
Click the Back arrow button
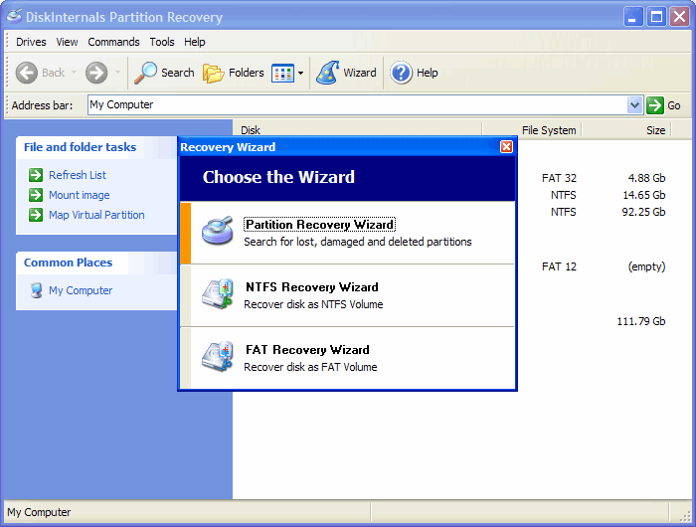[28, 73]
